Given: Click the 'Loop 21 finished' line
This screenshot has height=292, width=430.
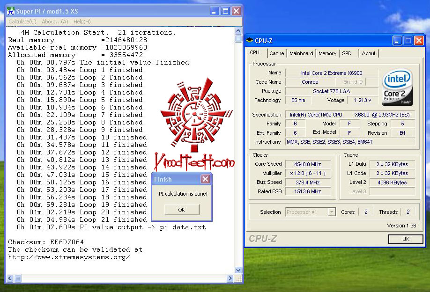Looking at the screenshot, I should click(82, 219).
